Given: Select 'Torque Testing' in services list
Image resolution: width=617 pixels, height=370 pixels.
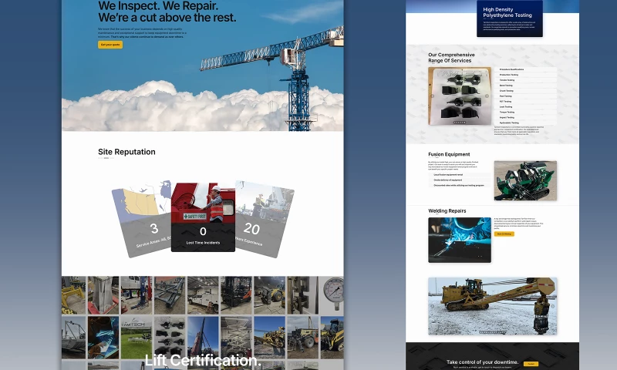Looking at the screenshot, I should [525, 112].
